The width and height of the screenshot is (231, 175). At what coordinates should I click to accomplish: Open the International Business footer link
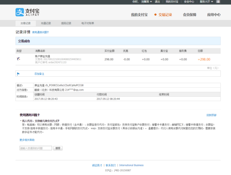131,165
